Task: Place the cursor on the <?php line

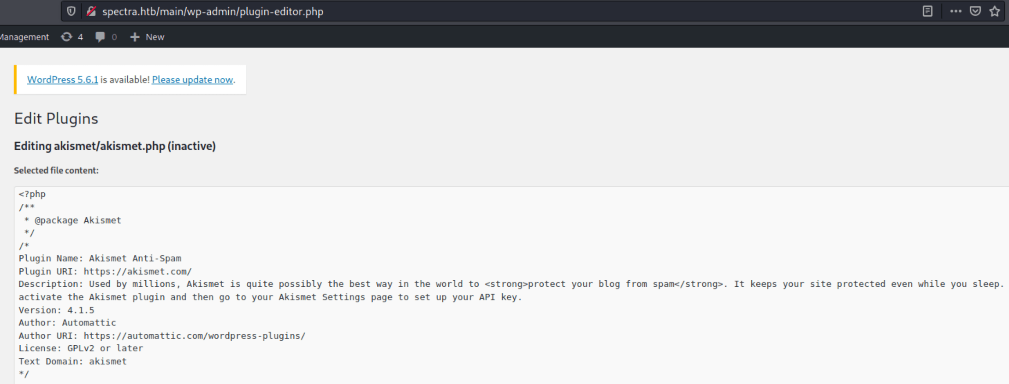Action: pyautogui.click(x=32, y=194)
